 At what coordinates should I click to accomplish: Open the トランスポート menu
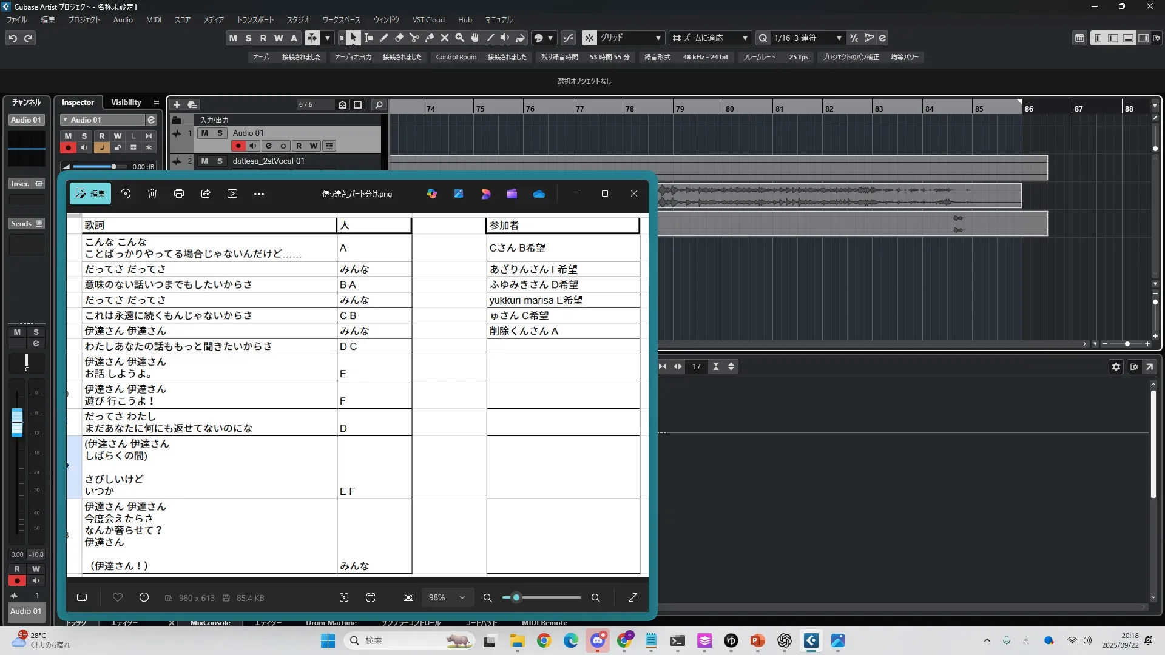click(255, 20)
